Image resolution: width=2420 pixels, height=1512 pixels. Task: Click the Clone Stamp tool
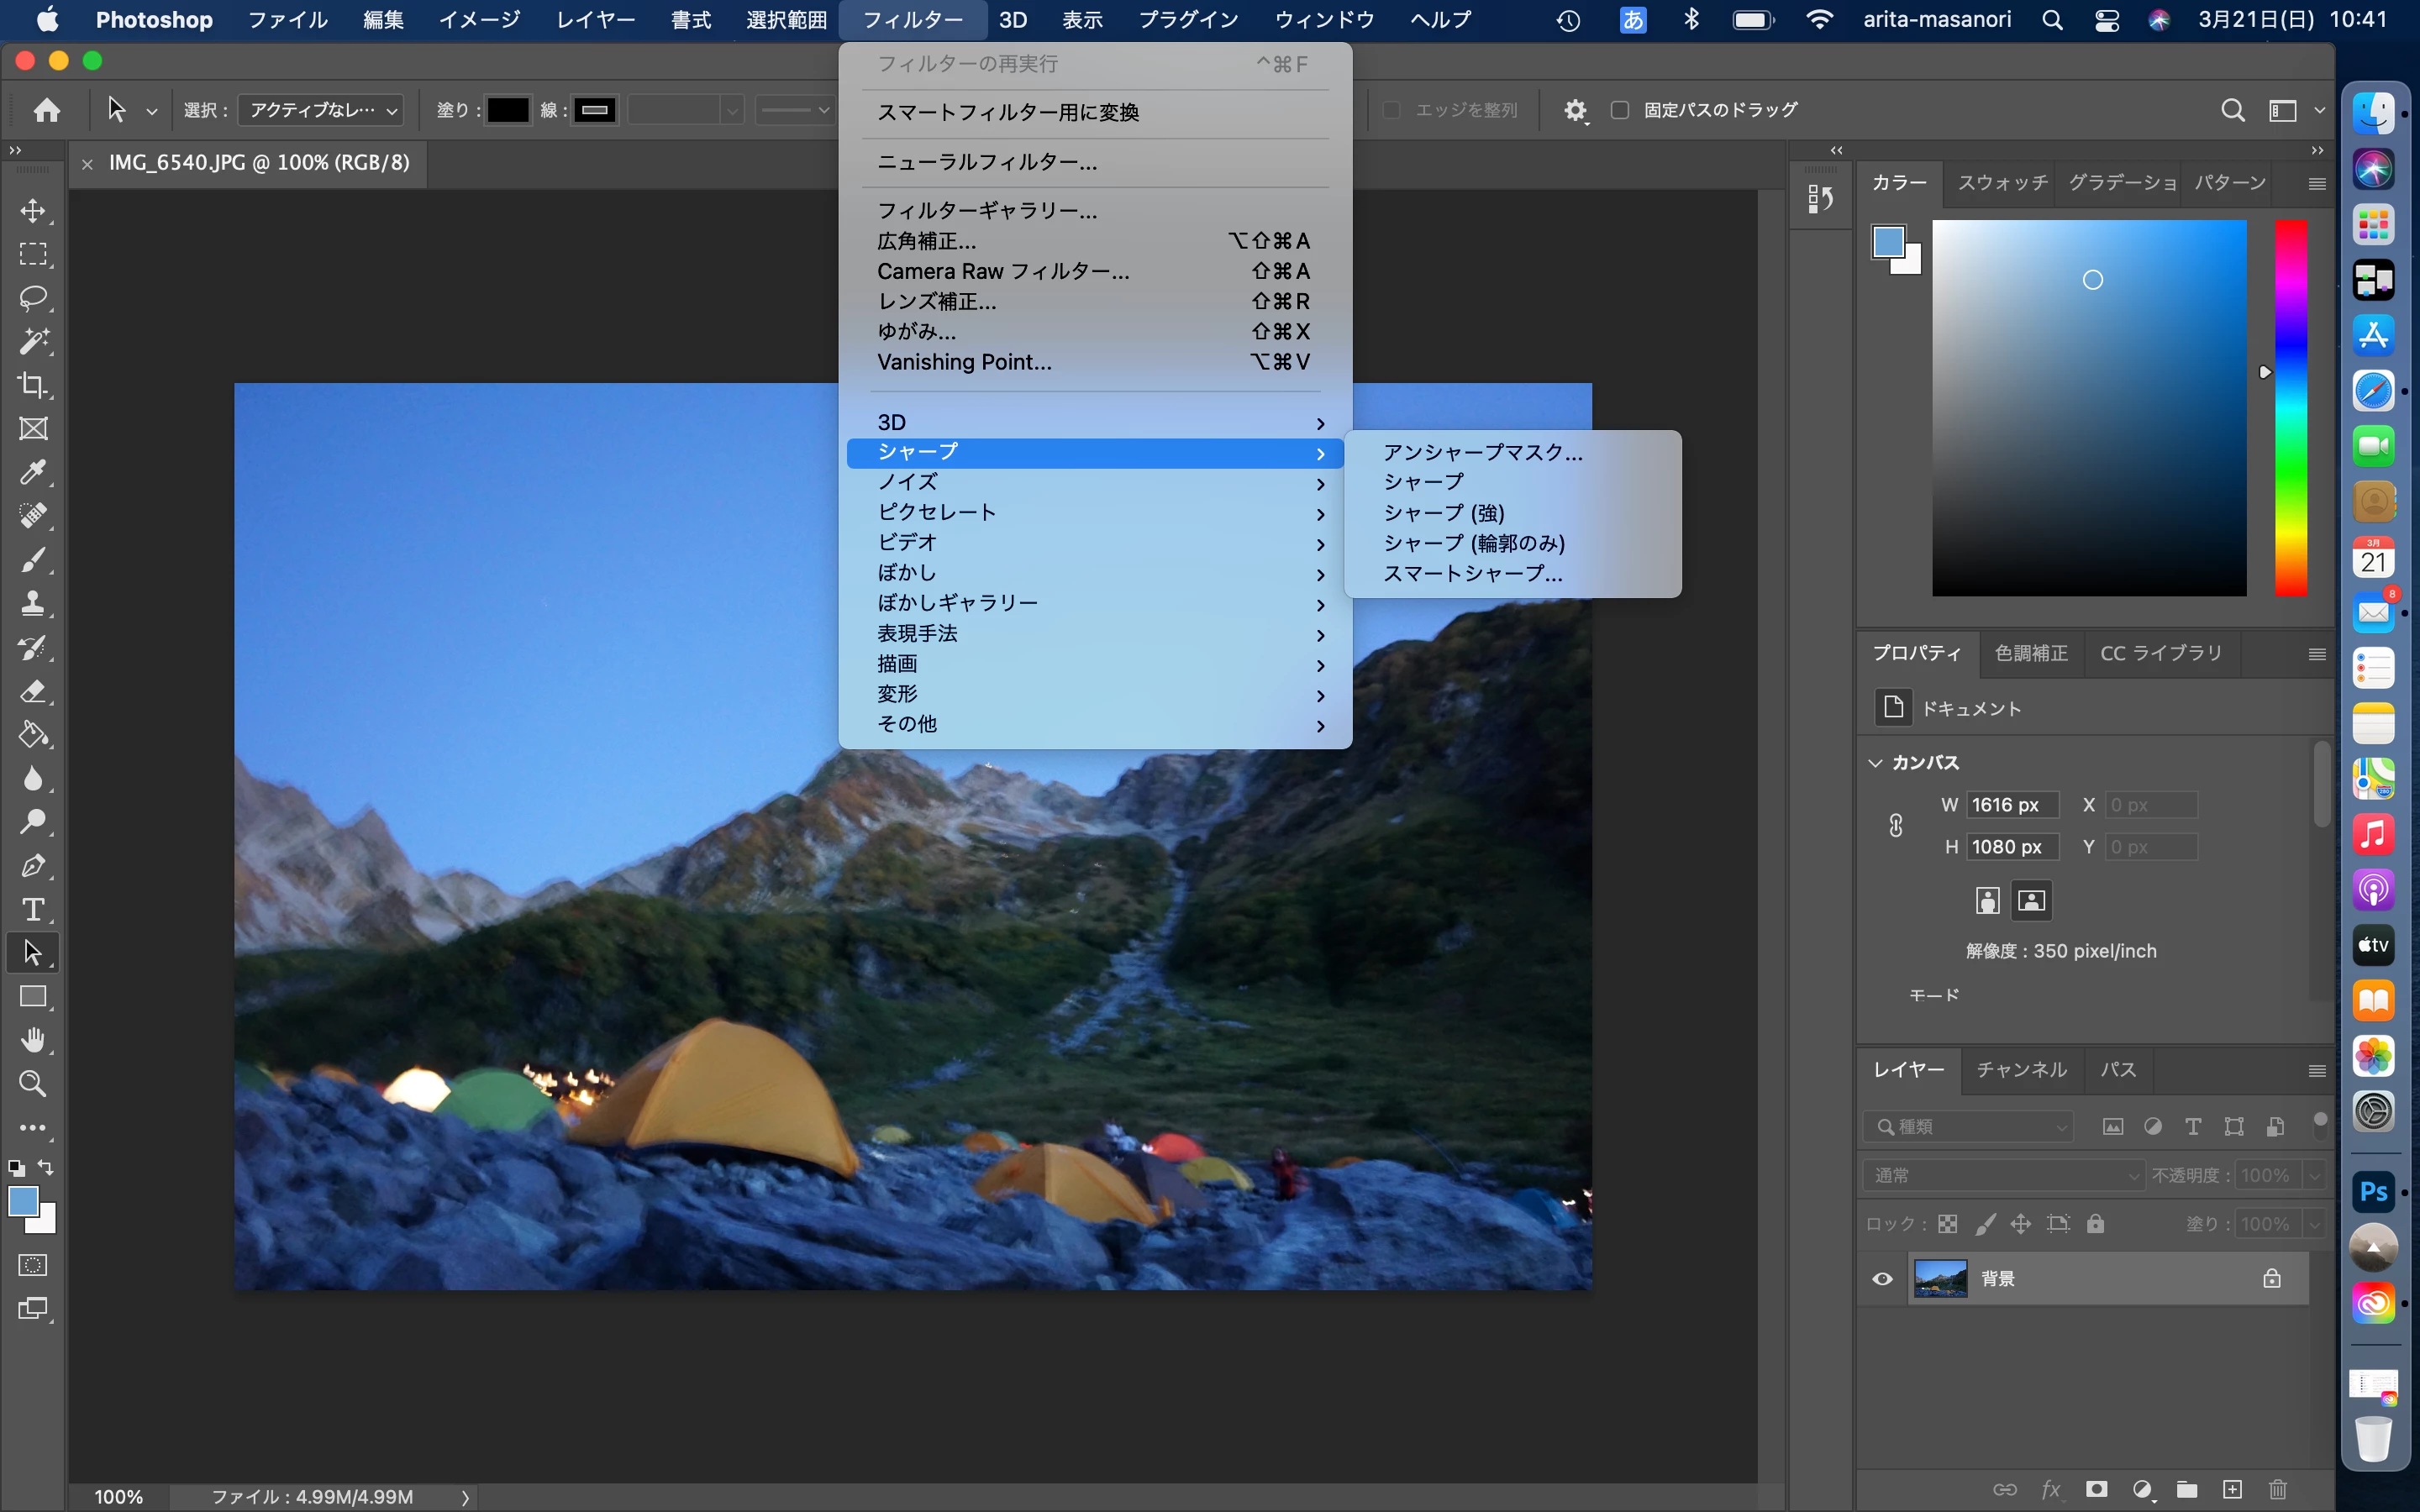(x=33, y=603)
